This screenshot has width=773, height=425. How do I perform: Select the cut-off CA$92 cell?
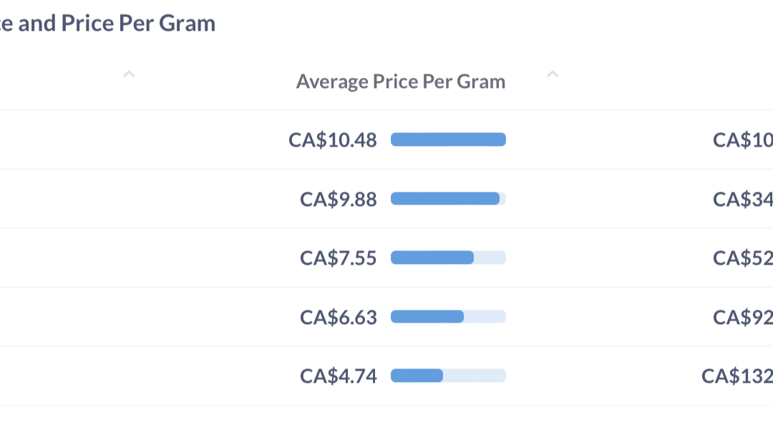[x=742, y=317]
